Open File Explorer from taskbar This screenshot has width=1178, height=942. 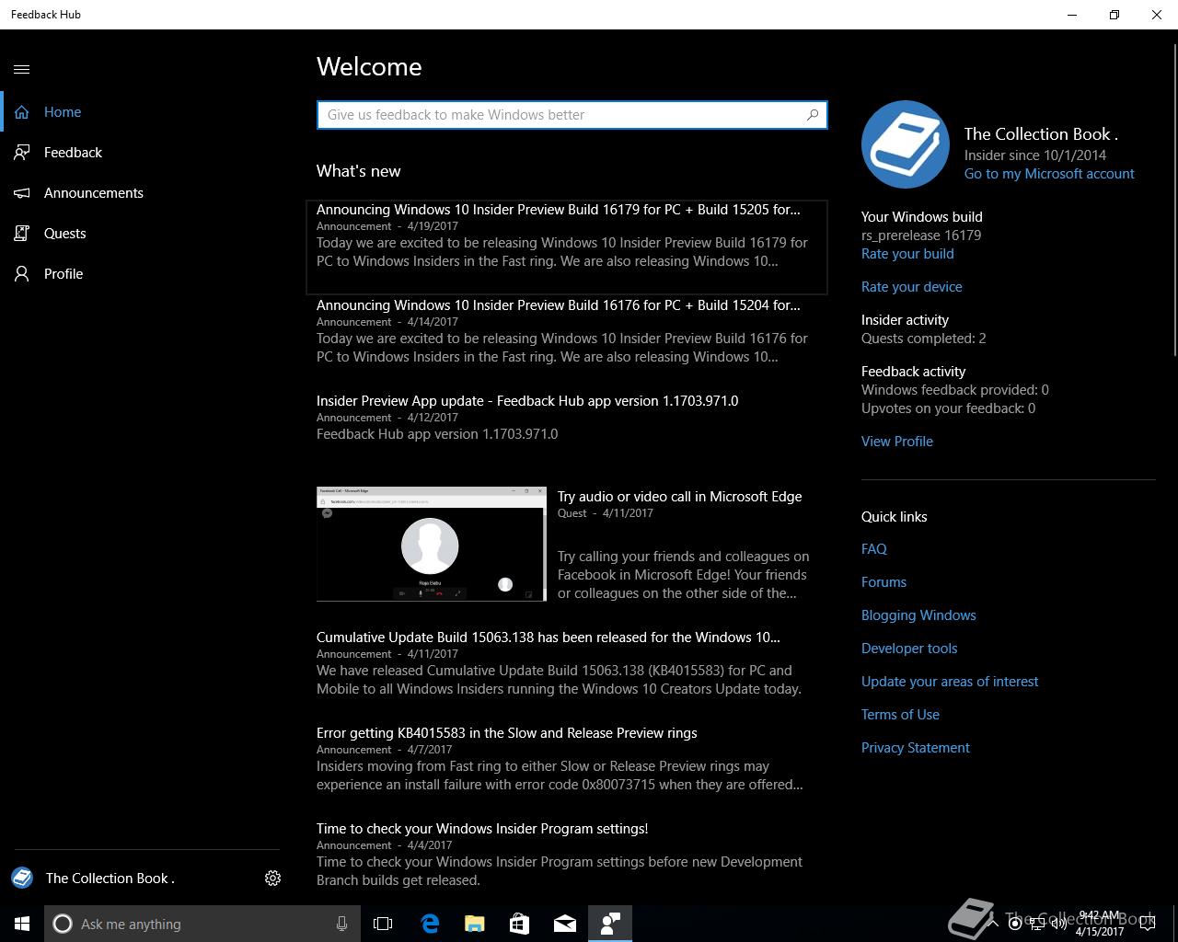tap(475, 924)
